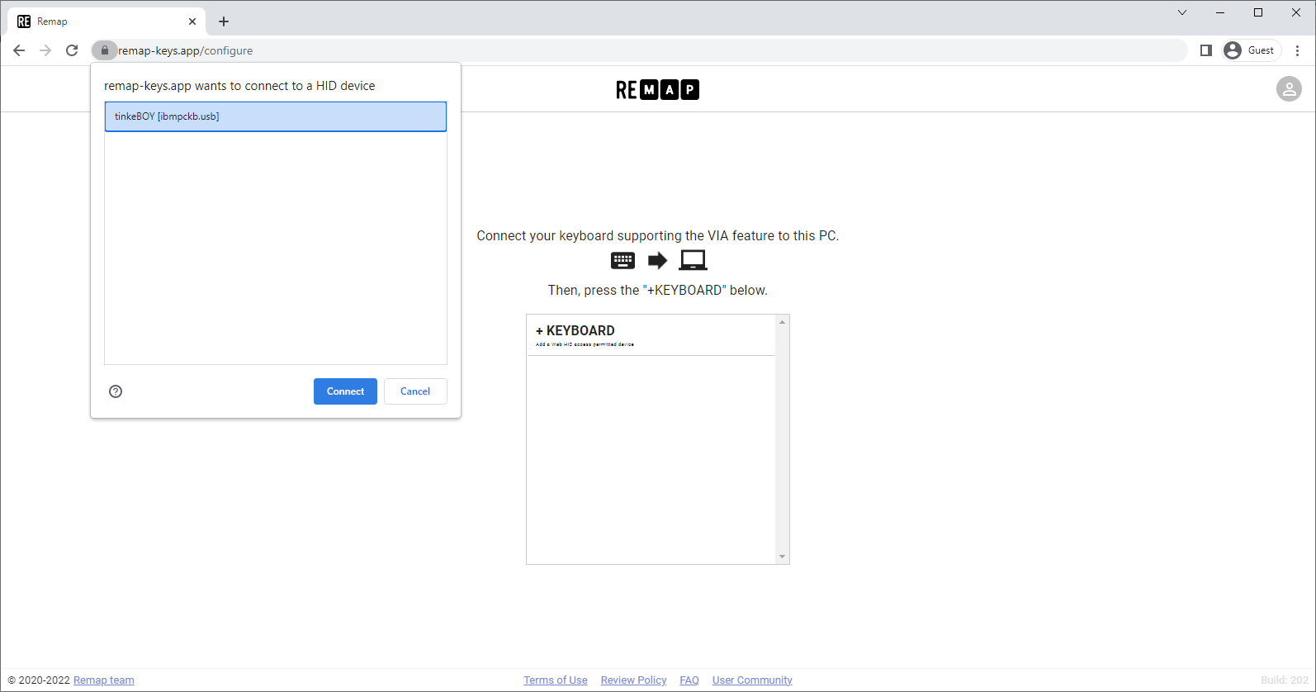Viewport: 1316px width, 692px height.
Task: Click 'Then, press the "+KEYBOARD" below.' text
Action: (658, 291)
